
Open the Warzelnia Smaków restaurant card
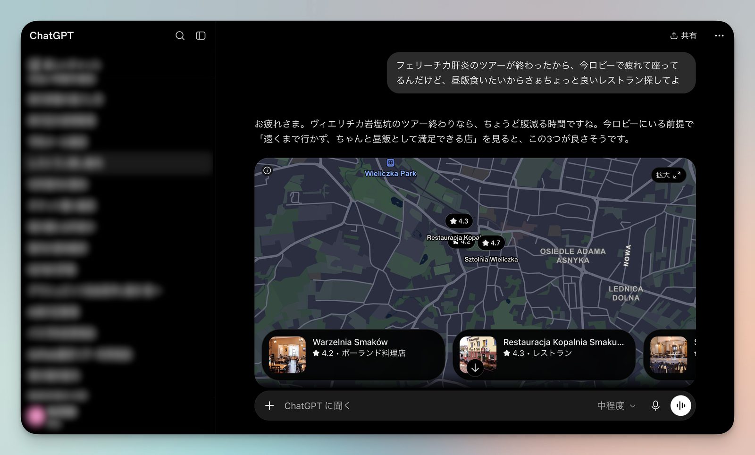point(353,354)
